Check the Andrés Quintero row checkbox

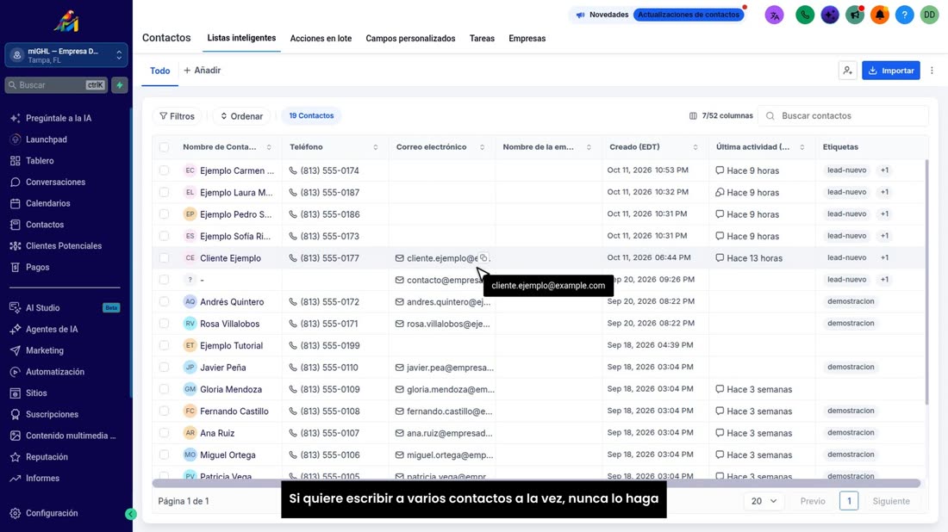pos(164,302)
